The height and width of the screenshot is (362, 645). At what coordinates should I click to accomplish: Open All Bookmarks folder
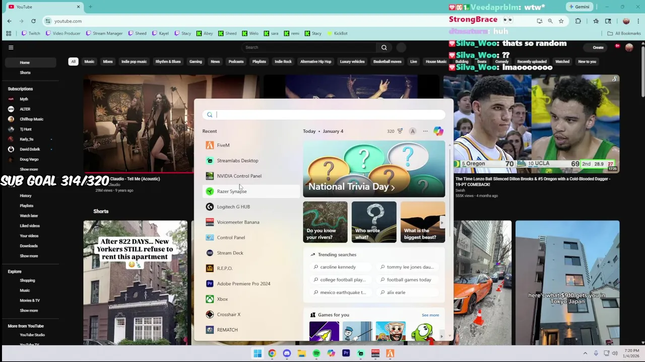tap(624, 33)
